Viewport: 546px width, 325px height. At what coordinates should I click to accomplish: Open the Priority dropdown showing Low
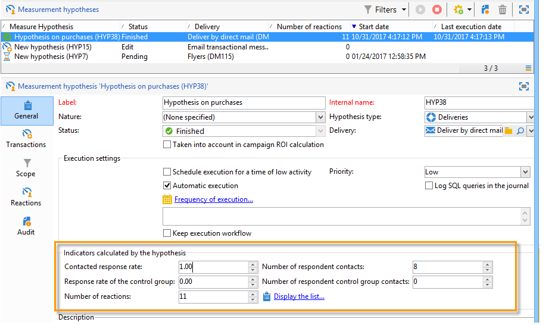(x=525, y=172)
